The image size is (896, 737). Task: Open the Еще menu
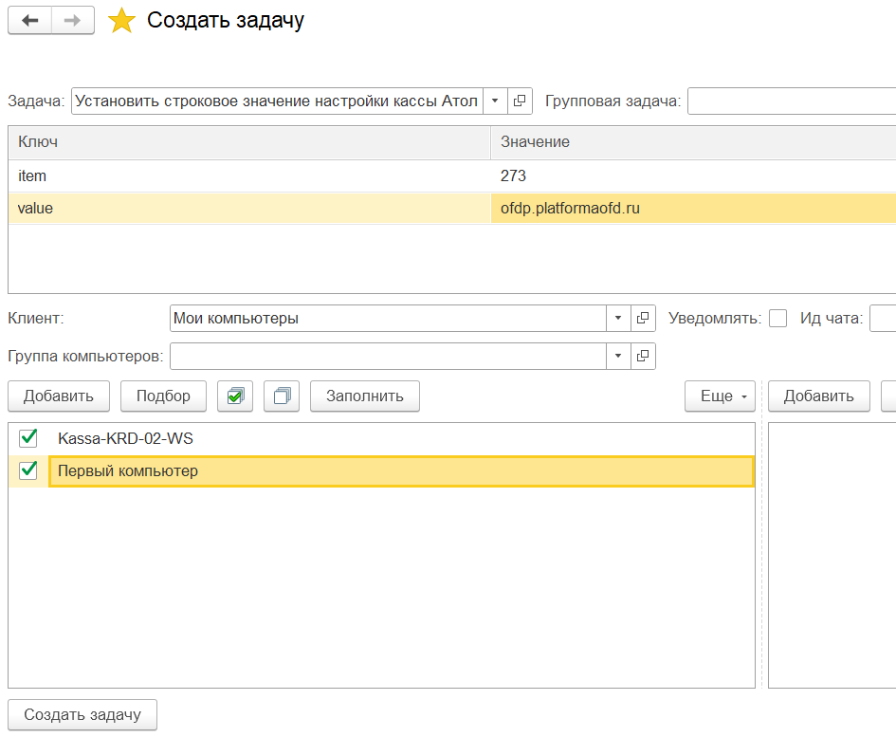[719, 396]
